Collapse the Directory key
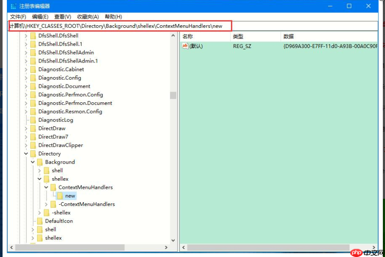This screenshot has width=385, height=257. [26, 154]
